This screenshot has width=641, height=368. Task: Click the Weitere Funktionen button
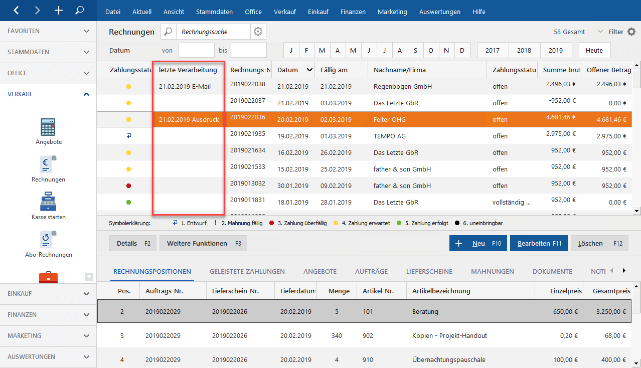203,243
